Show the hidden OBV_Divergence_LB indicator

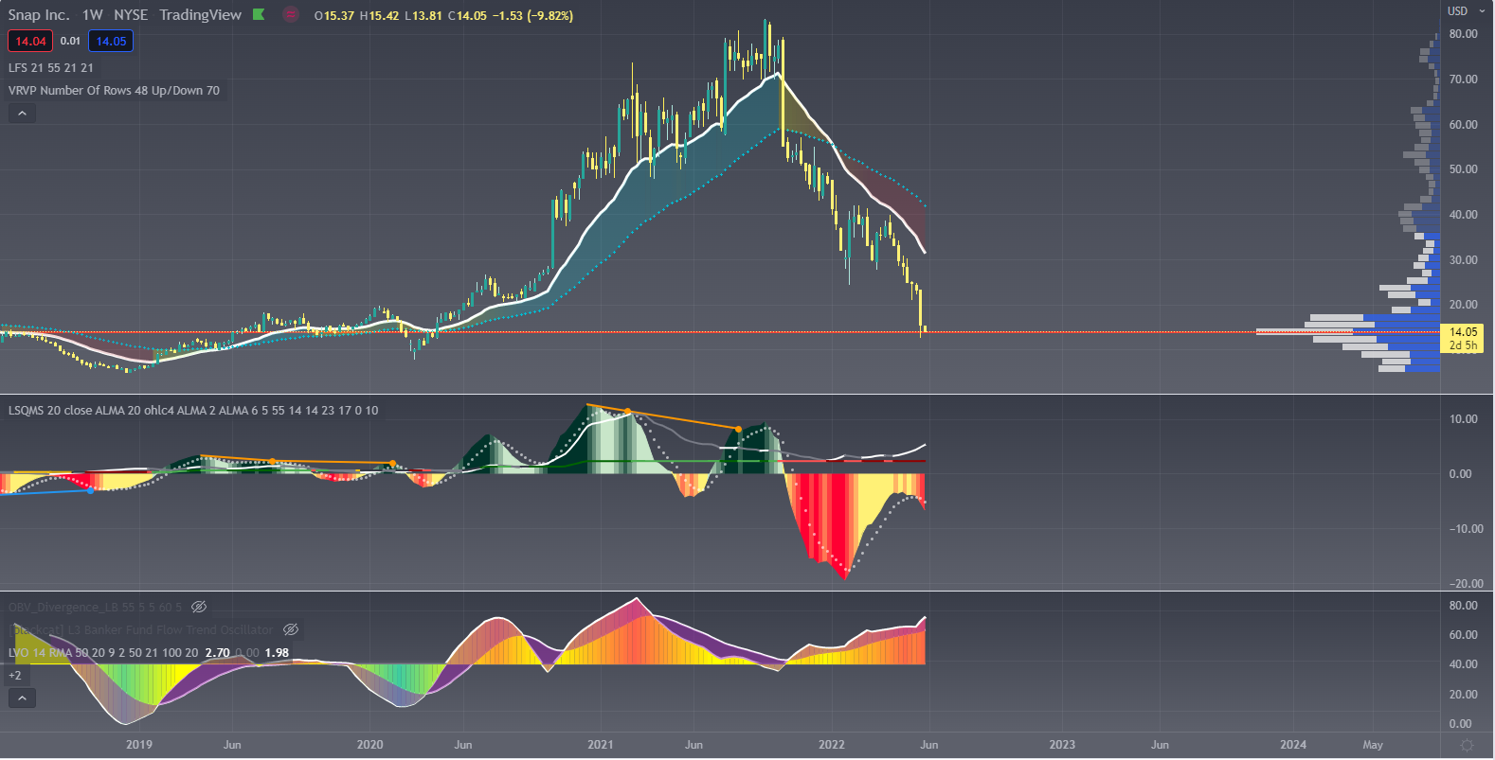(x=199, y=607)
